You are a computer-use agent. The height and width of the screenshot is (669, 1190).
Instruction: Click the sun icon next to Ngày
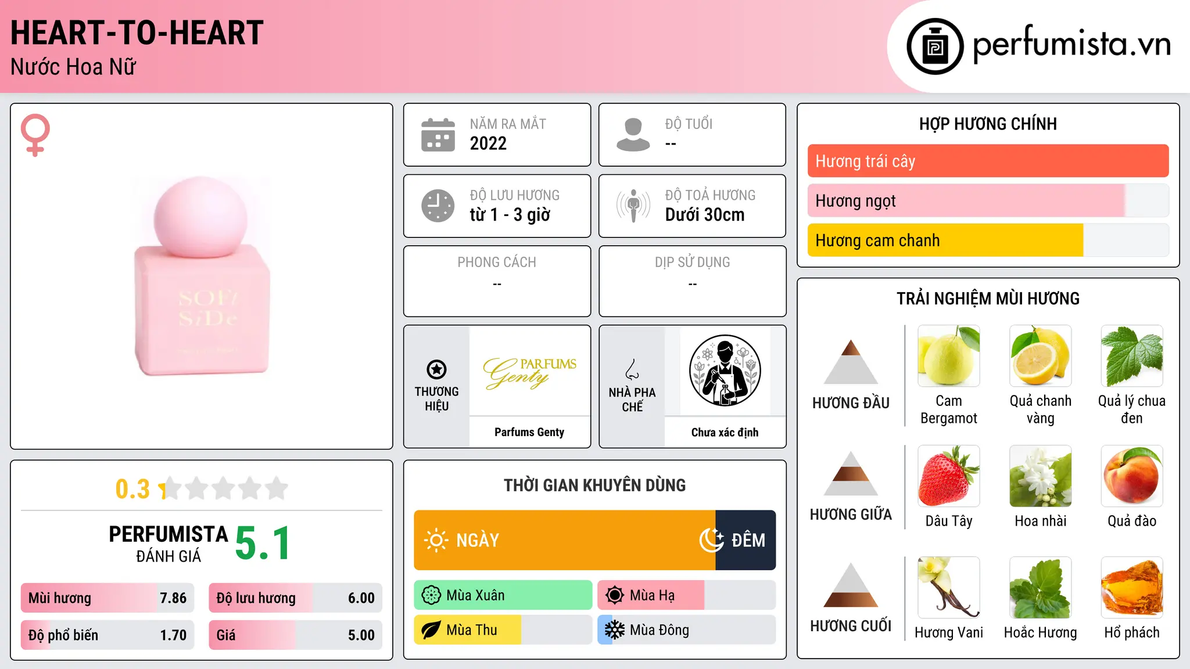pos(436,540)
